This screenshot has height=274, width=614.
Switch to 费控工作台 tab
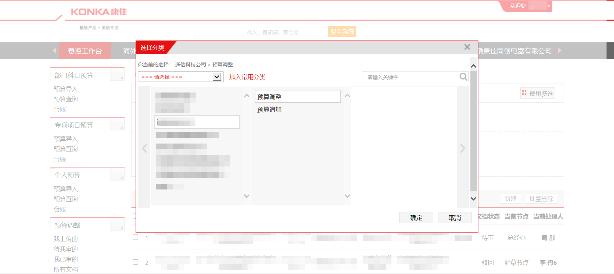(85, 51)
